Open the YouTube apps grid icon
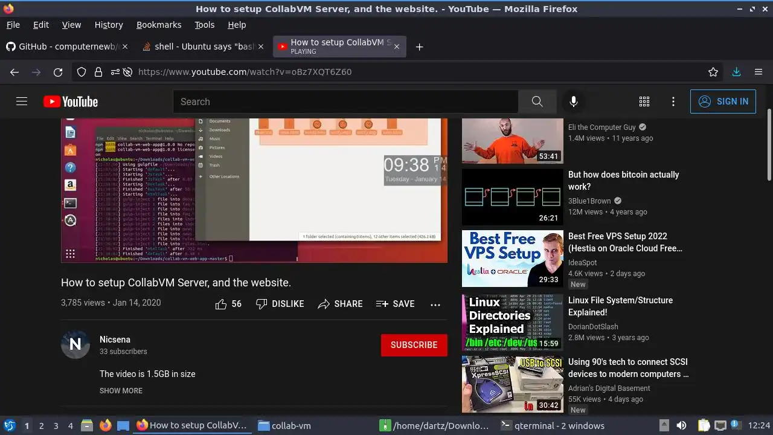773x435 pixels. (x=644, y=101)
